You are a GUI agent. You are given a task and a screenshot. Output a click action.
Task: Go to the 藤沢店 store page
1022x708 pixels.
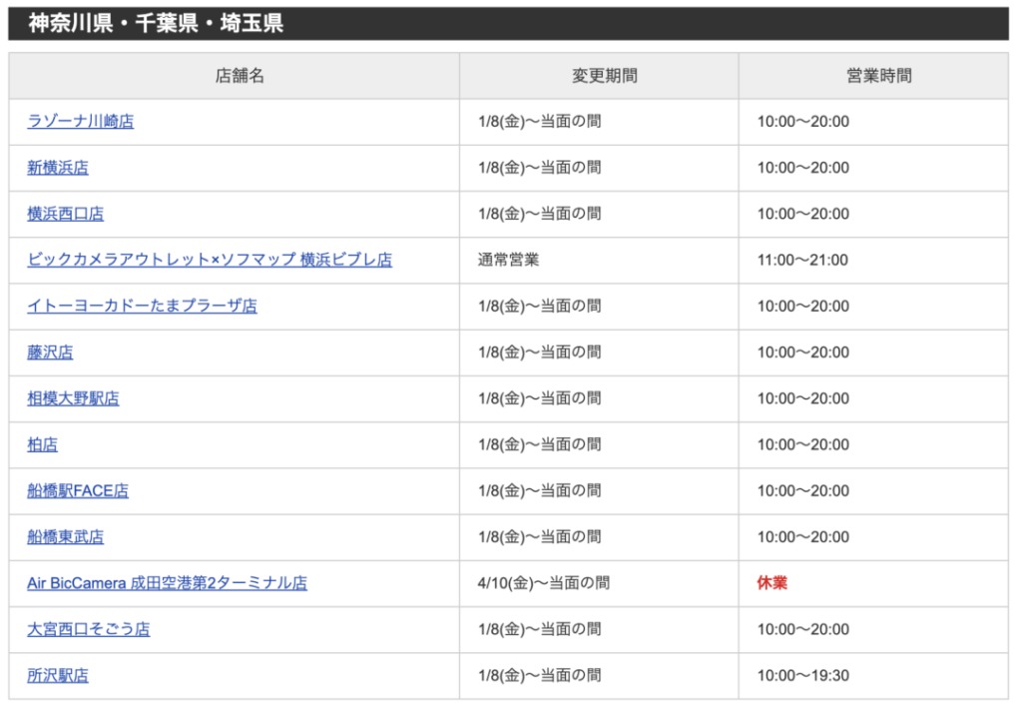point(50,353)
